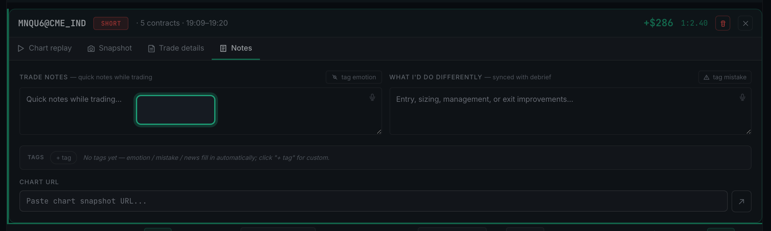Click the tag mistake button
This screenshot has width=771, height=231.
725,77
